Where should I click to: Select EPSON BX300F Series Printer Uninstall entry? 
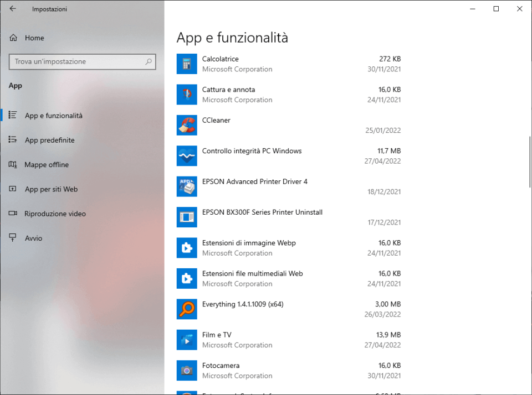pyautogui.click(x=288, y=217)
